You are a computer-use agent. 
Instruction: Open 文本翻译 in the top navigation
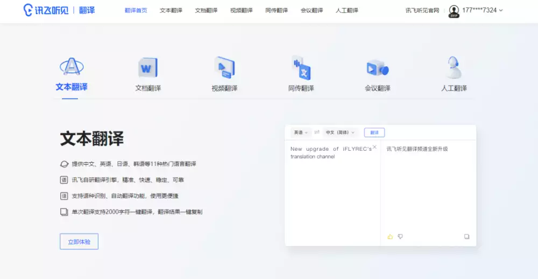171,10
